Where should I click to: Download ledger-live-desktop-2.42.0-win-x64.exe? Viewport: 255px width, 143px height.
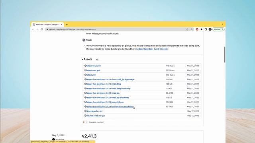105,102
